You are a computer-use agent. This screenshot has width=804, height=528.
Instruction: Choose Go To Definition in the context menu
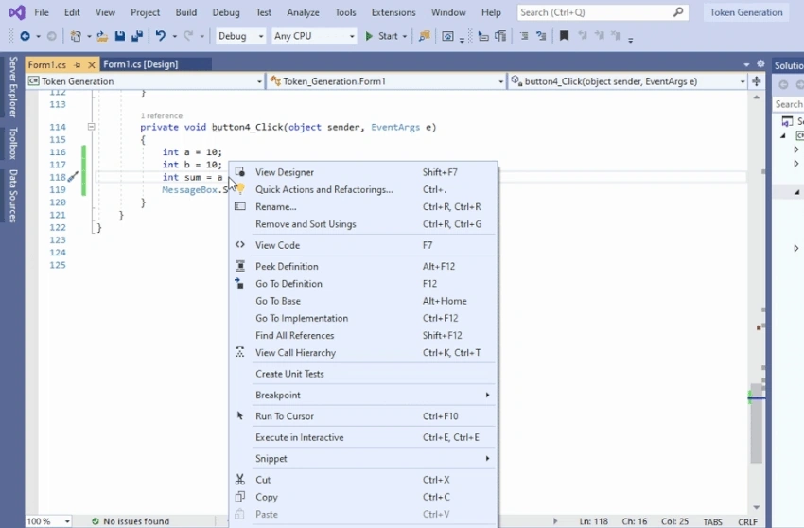pos(363,284)
